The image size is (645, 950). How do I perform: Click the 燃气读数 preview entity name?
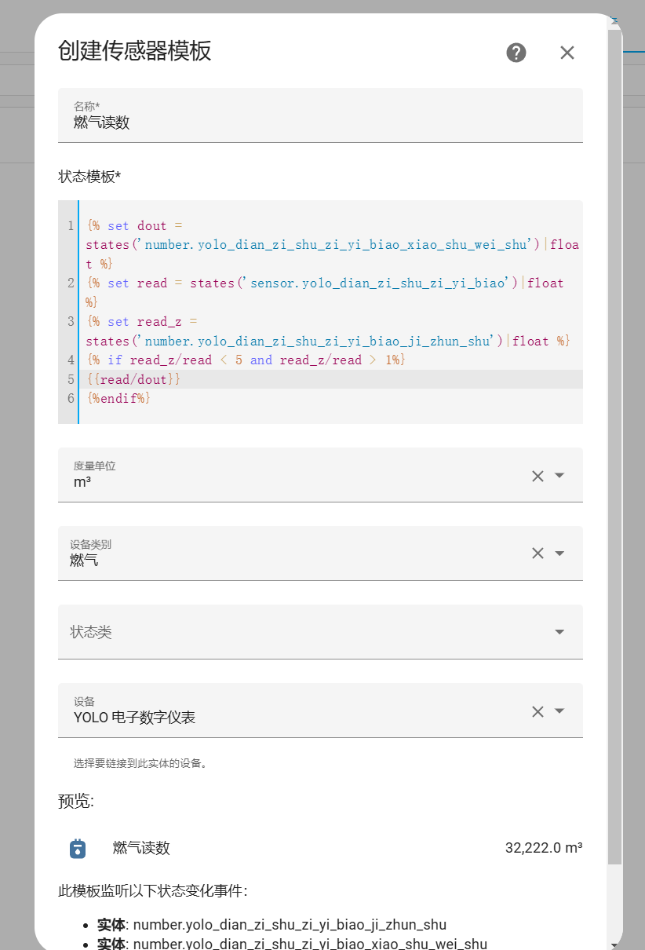point(141,848)
